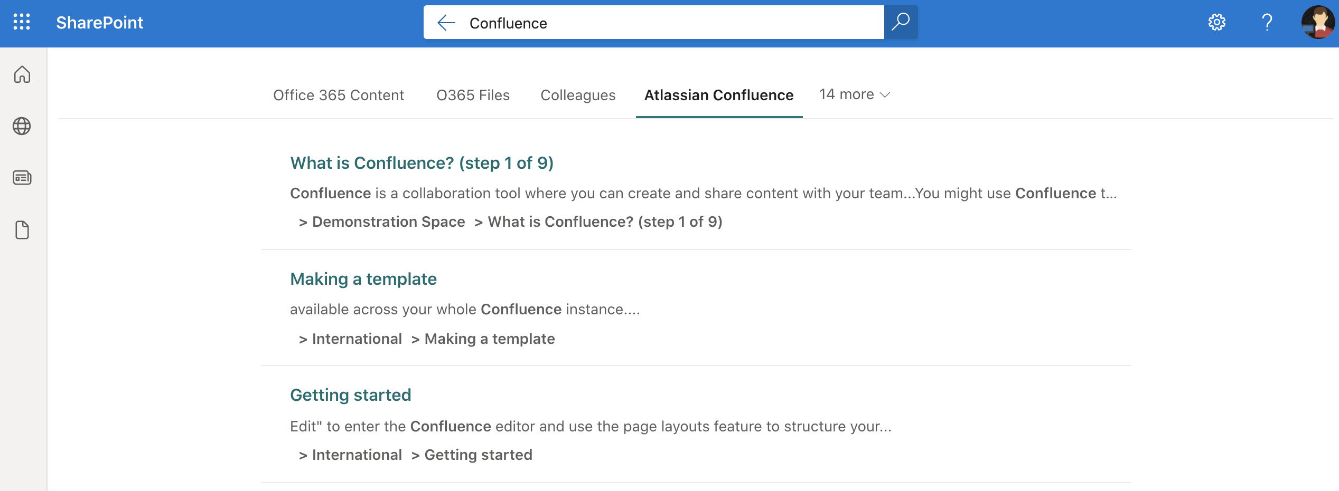The width and height of the screenshot is (1339, 491).
Task: Open the help question mark icon
Action: [1267, 23]
